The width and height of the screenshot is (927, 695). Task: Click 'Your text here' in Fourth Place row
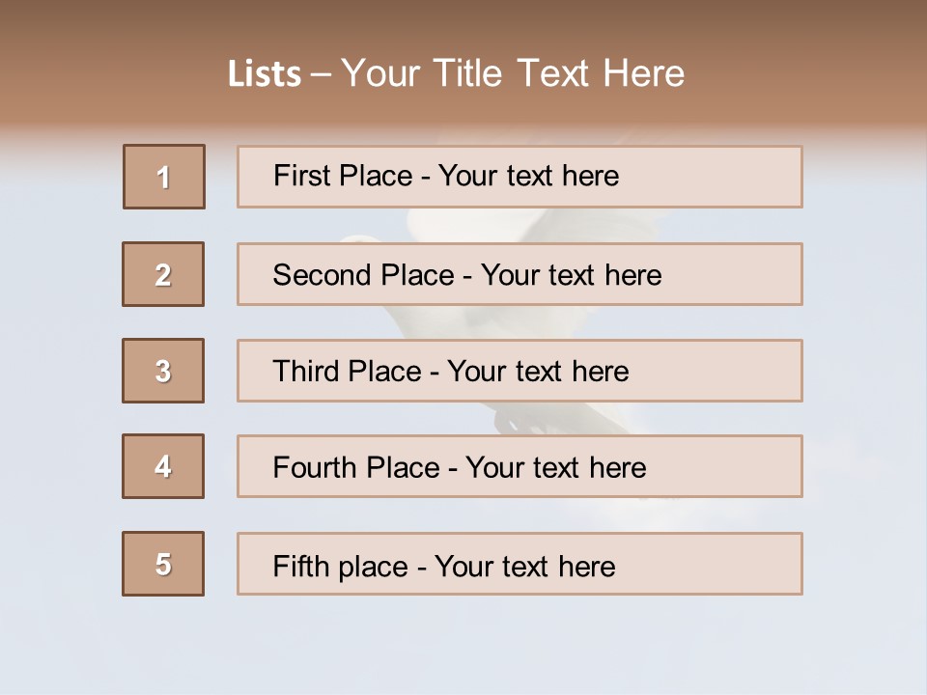tap(555, 468)
